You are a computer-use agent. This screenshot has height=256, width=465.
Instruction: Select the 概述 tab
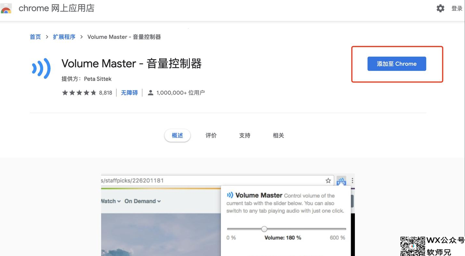[177, 135]
